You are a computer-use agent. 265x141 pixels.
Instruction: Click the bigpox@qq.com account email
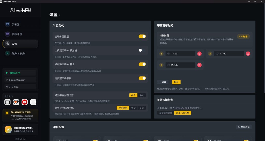17,80
